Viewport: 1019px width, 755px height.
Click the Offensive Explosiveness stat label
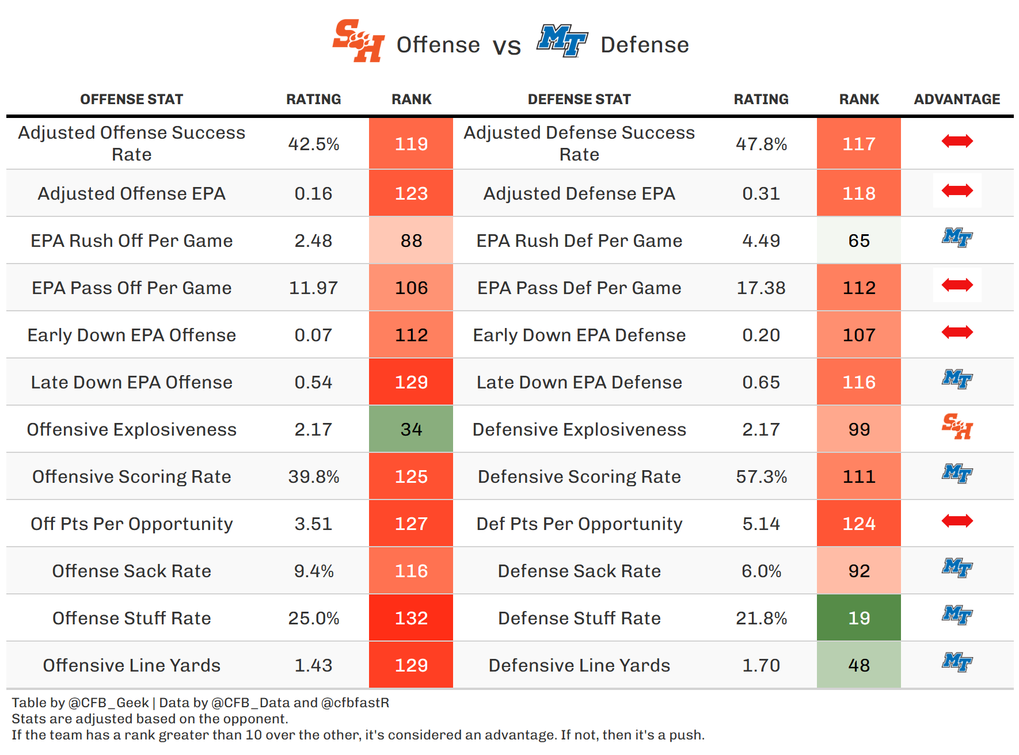[x=131, y=429]
